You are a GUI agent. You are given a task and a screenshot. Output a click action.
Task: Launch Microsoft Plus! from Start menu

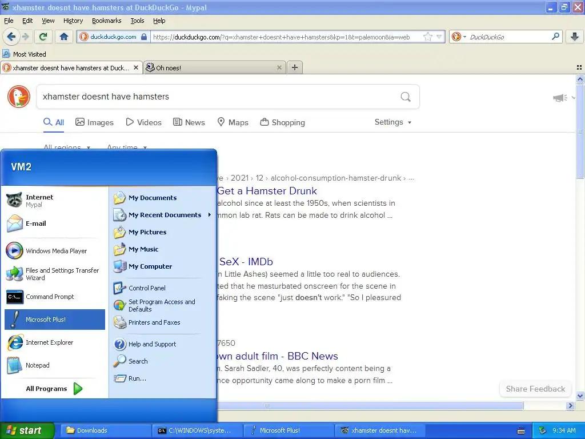pyautogui.click(x=54, y=320)
